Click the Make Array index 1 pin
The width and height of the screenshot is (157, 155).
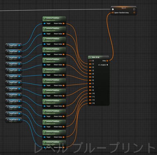pyautogui.click(x=90, y=64)
